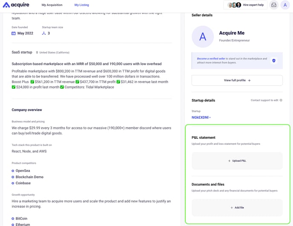Open the My Listing tab
293x226 pixels.
[x=82, y=5]
